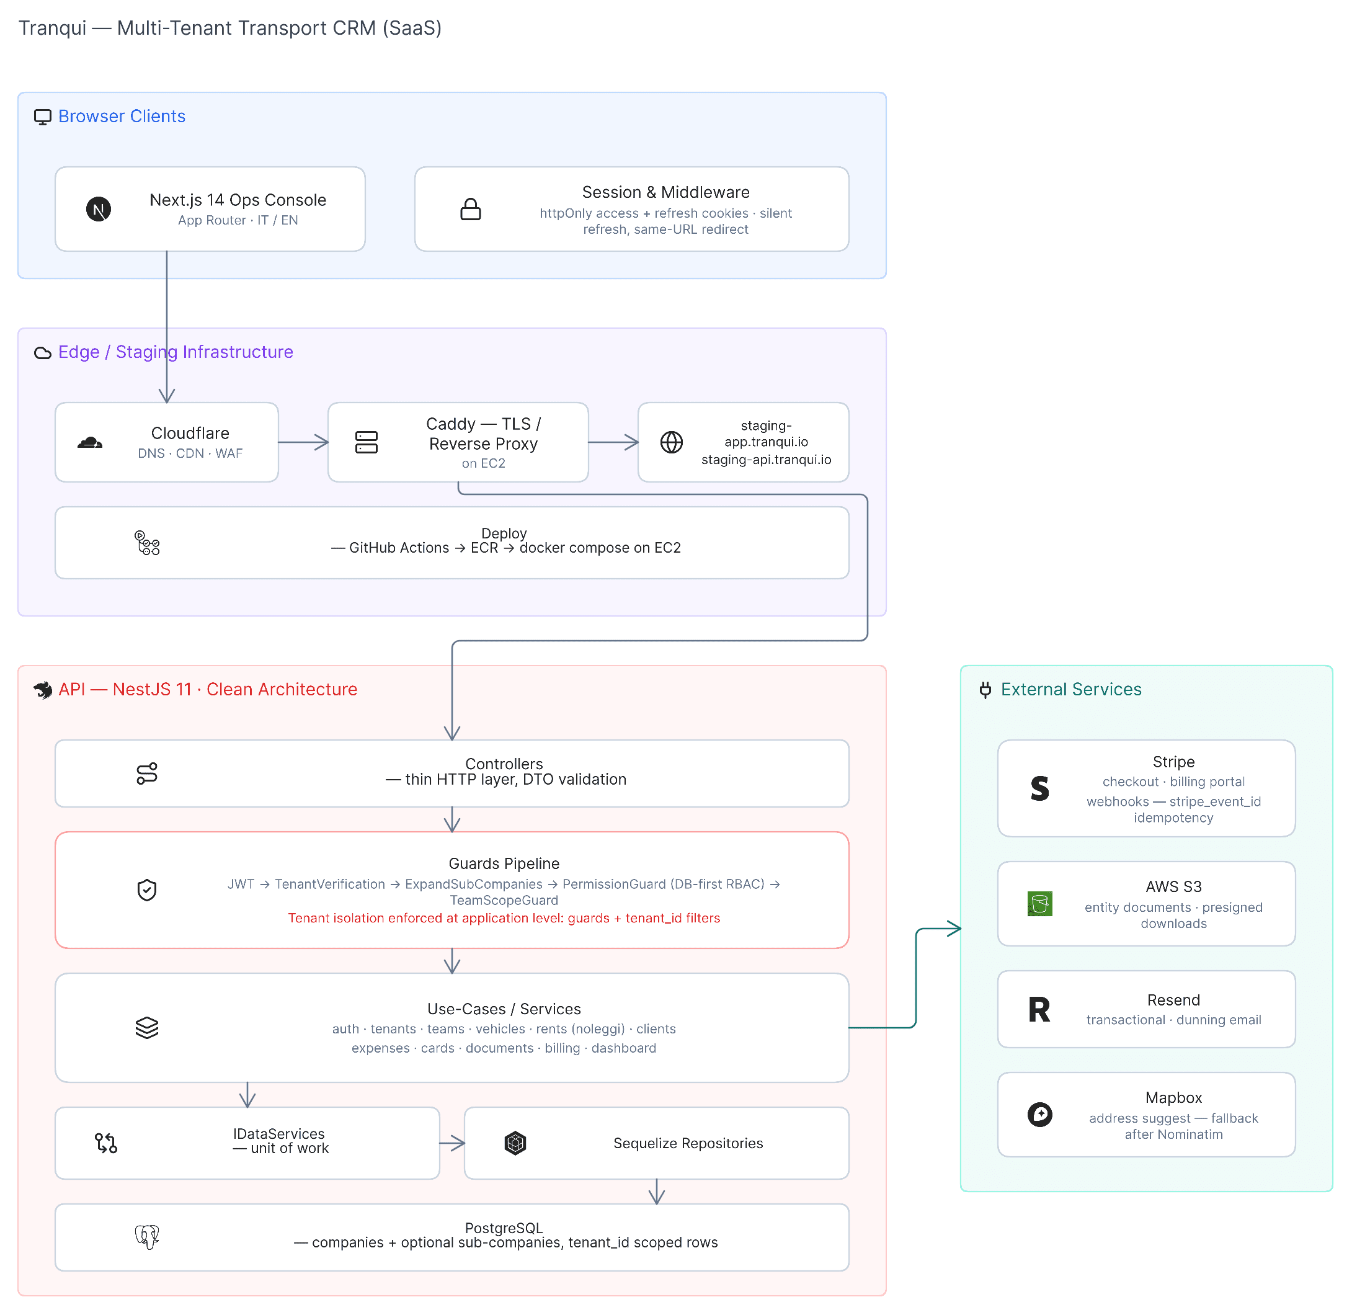
Task: Click the NestJS logo beside API heading
Action: pyautogui.click(x=43, y=690)
